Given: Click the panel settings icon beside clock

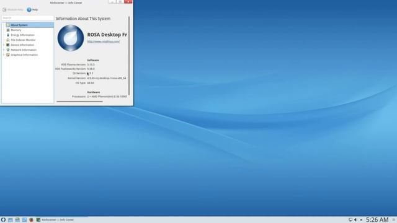Looking at the screenshot, I should pyautogui.click(x=394, y=220).
